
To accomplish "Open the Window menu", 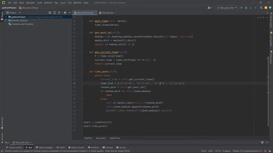I will (78, 3).
